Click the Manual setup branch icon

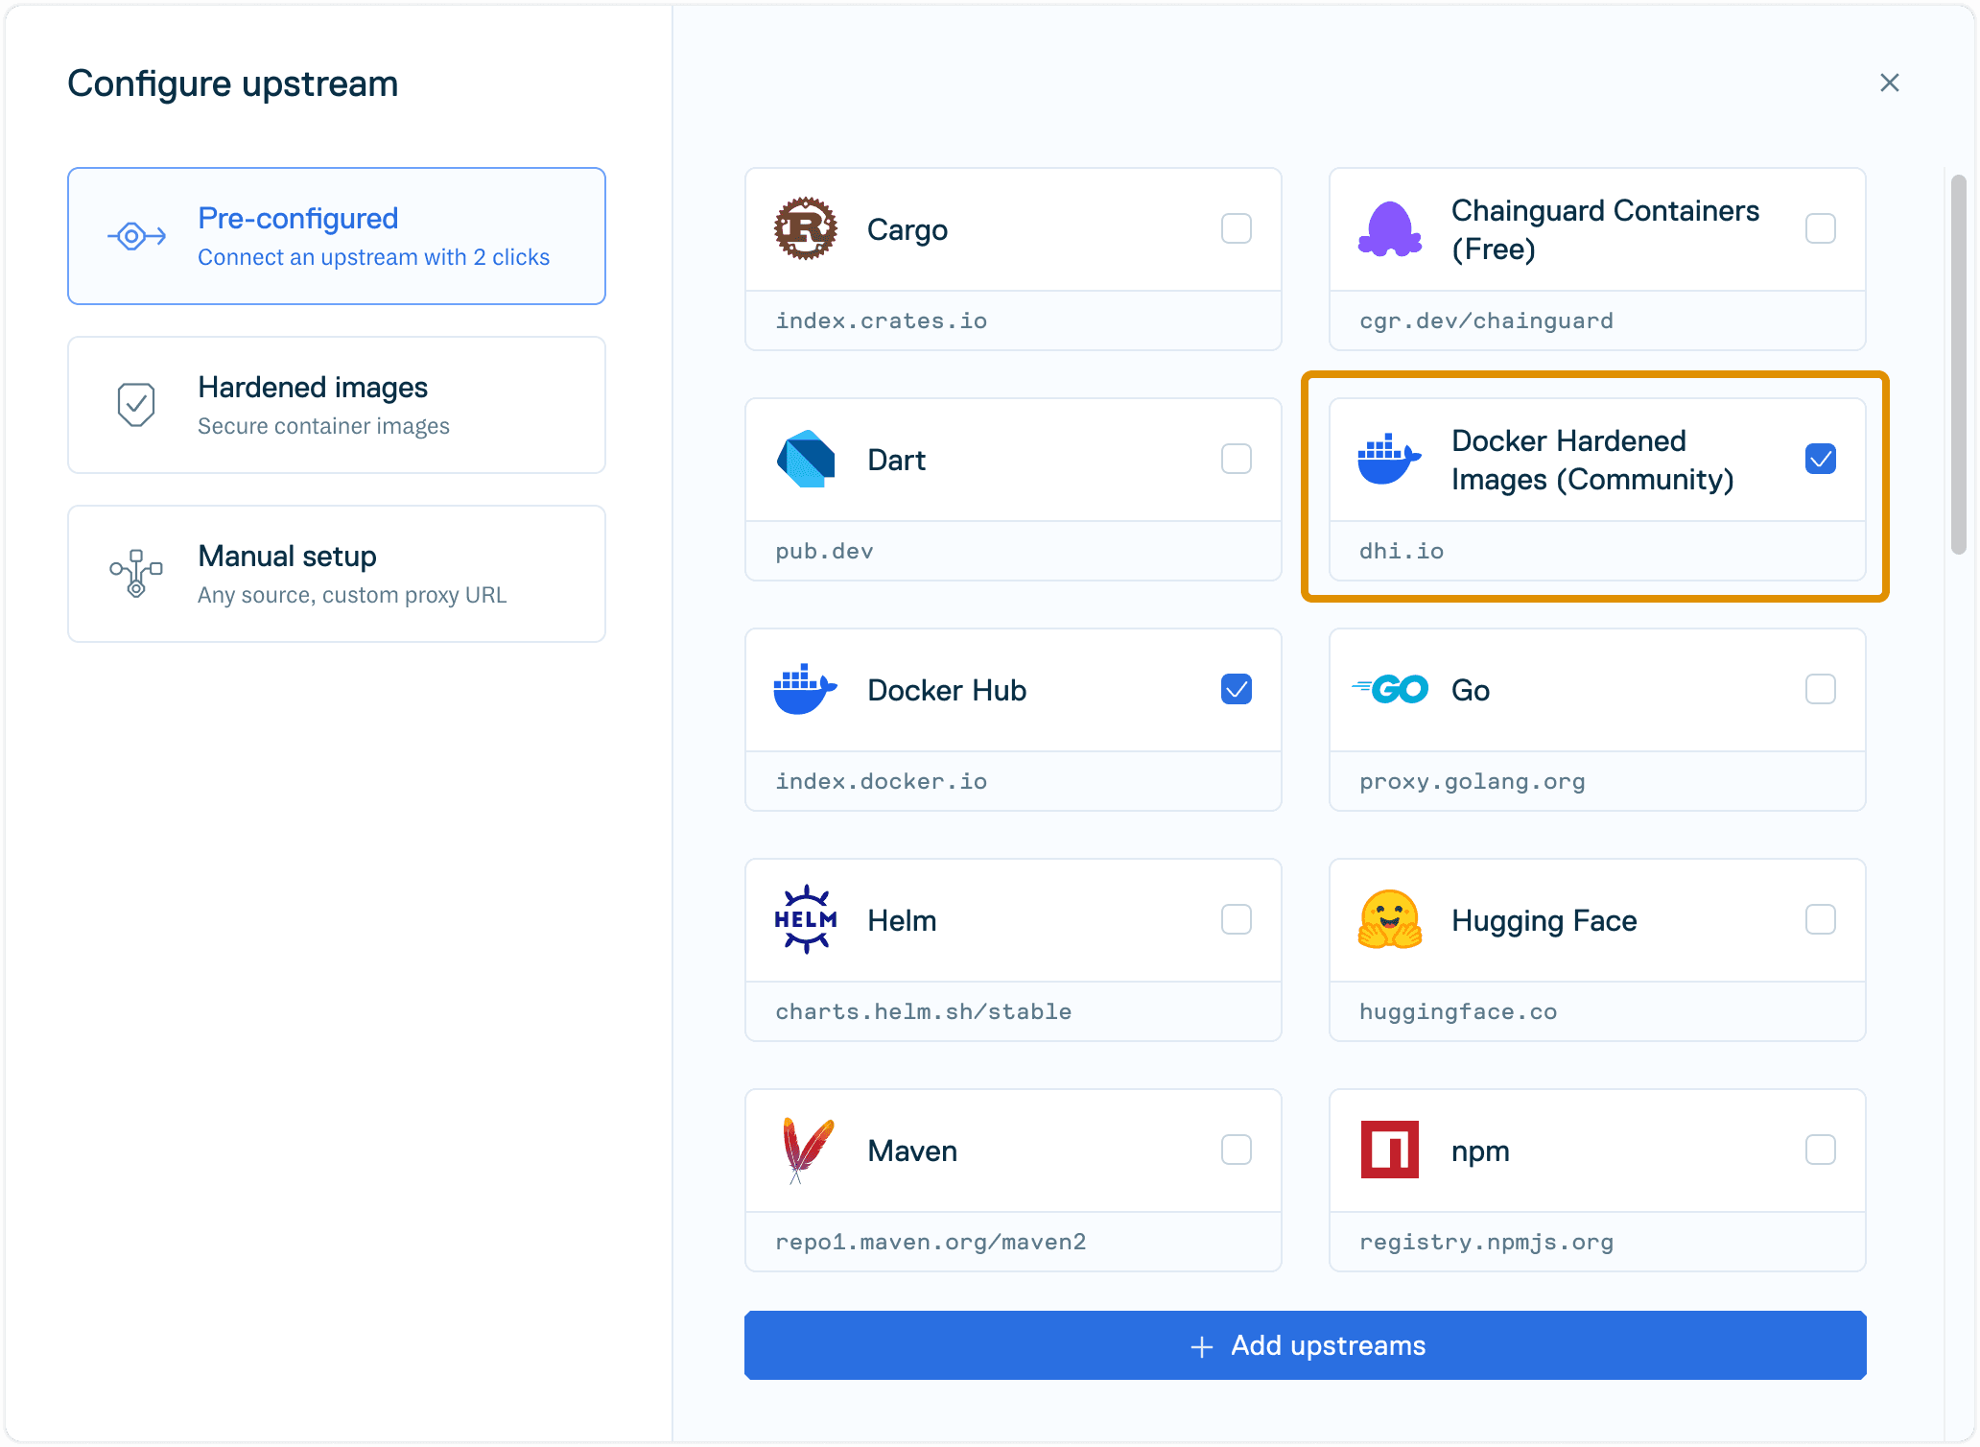[x=136, y=574]
